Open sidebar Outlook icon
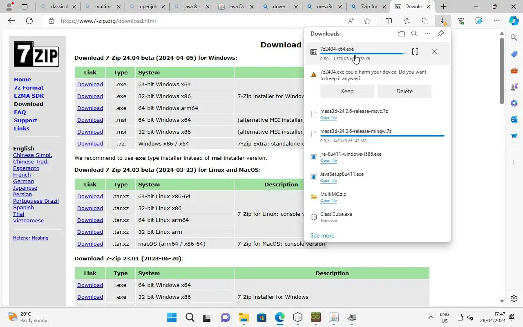Image resolution: width=523 pixels, height=327 pixels. pos(514,119)
